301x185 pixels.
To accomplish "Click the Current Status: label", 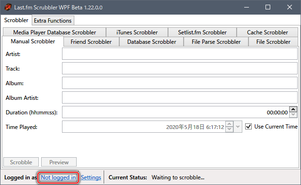I will [x=128, y=177].
